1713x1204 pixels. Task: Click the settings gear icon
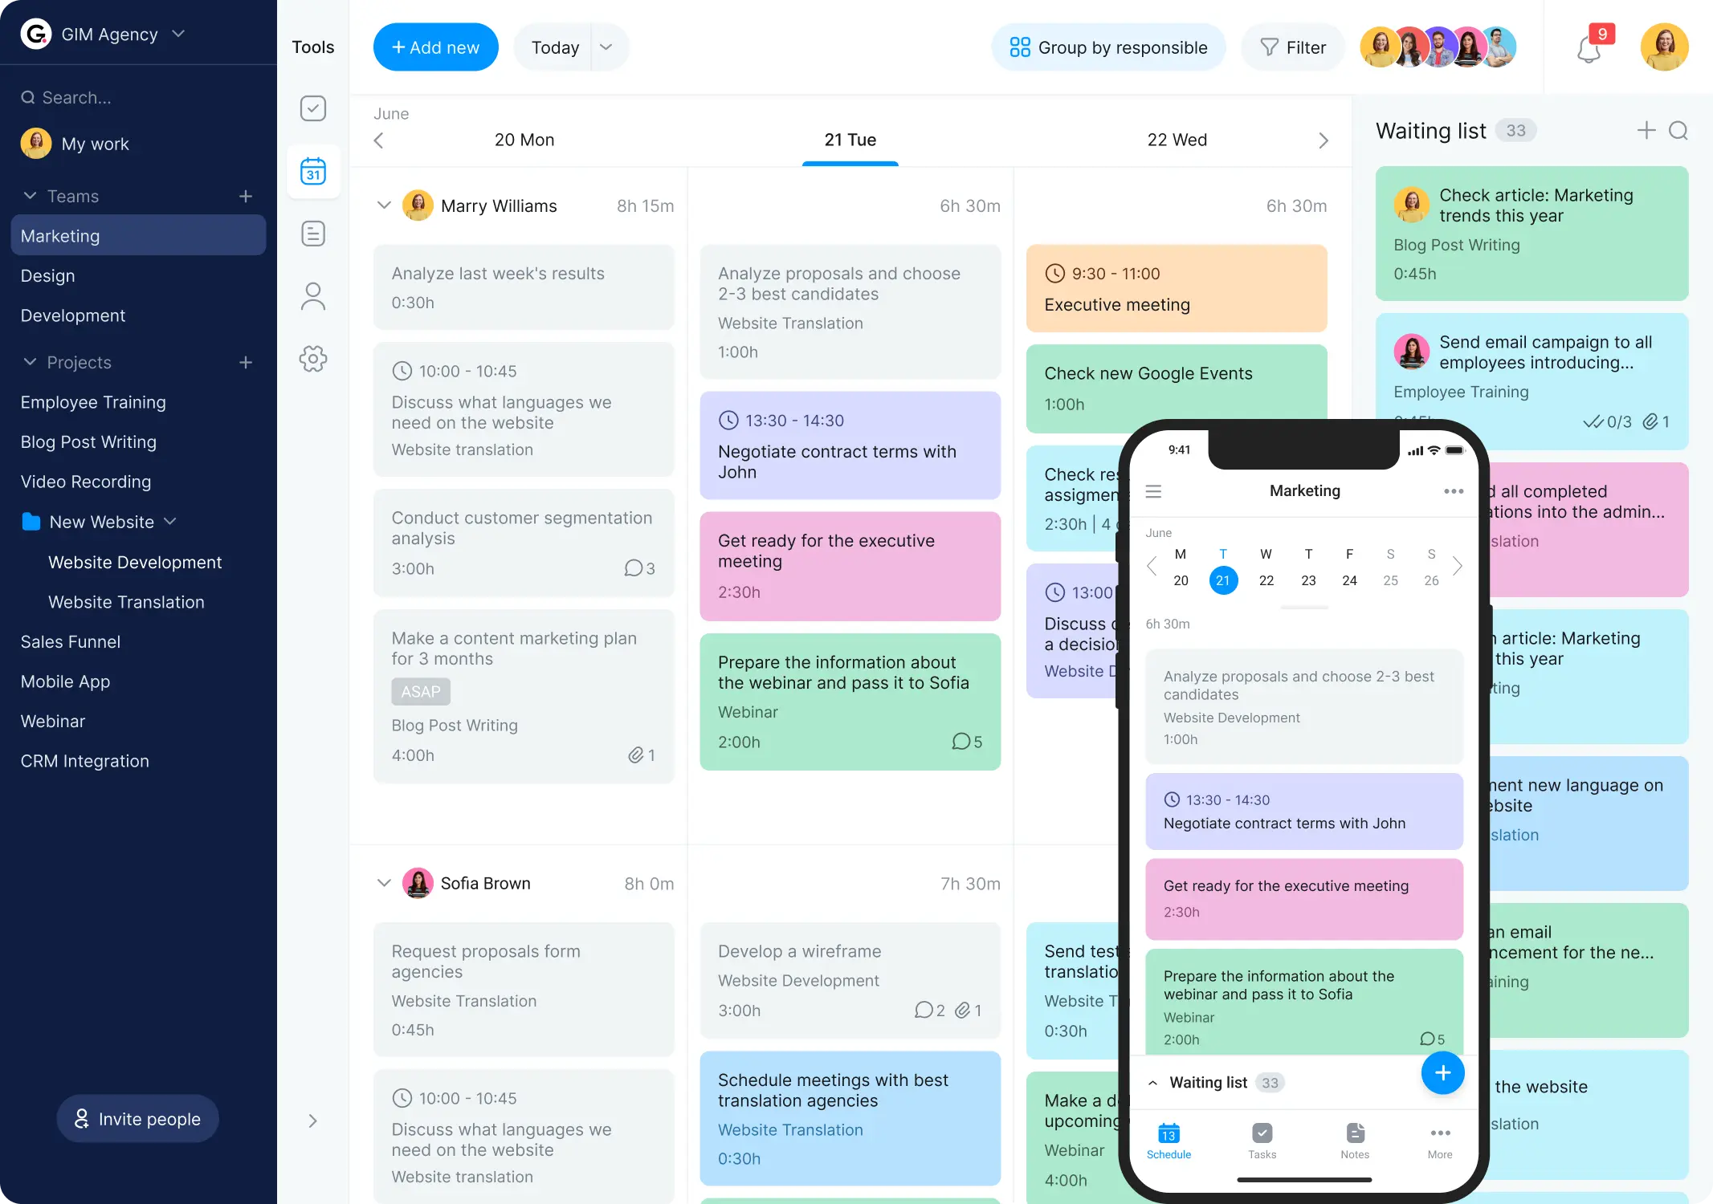(313, 358)
